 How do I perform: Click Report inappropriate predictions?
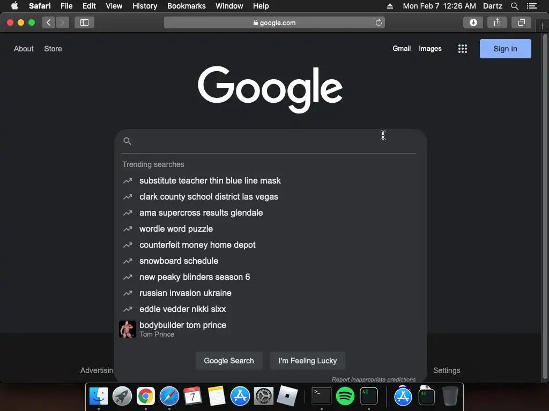click(x=374, y=379)
